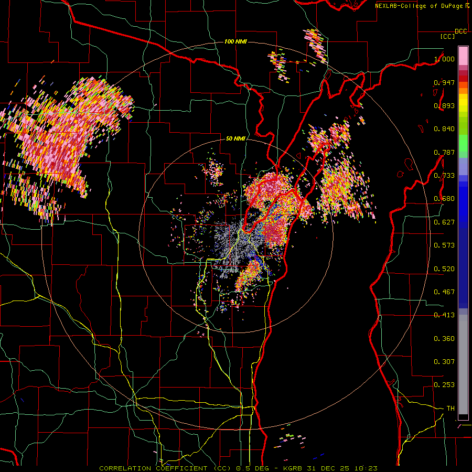Click the CORRELATION COEFFICIENT (CC) caption text
This screenshot has width=472, height=472.
(x=165, y=468)
